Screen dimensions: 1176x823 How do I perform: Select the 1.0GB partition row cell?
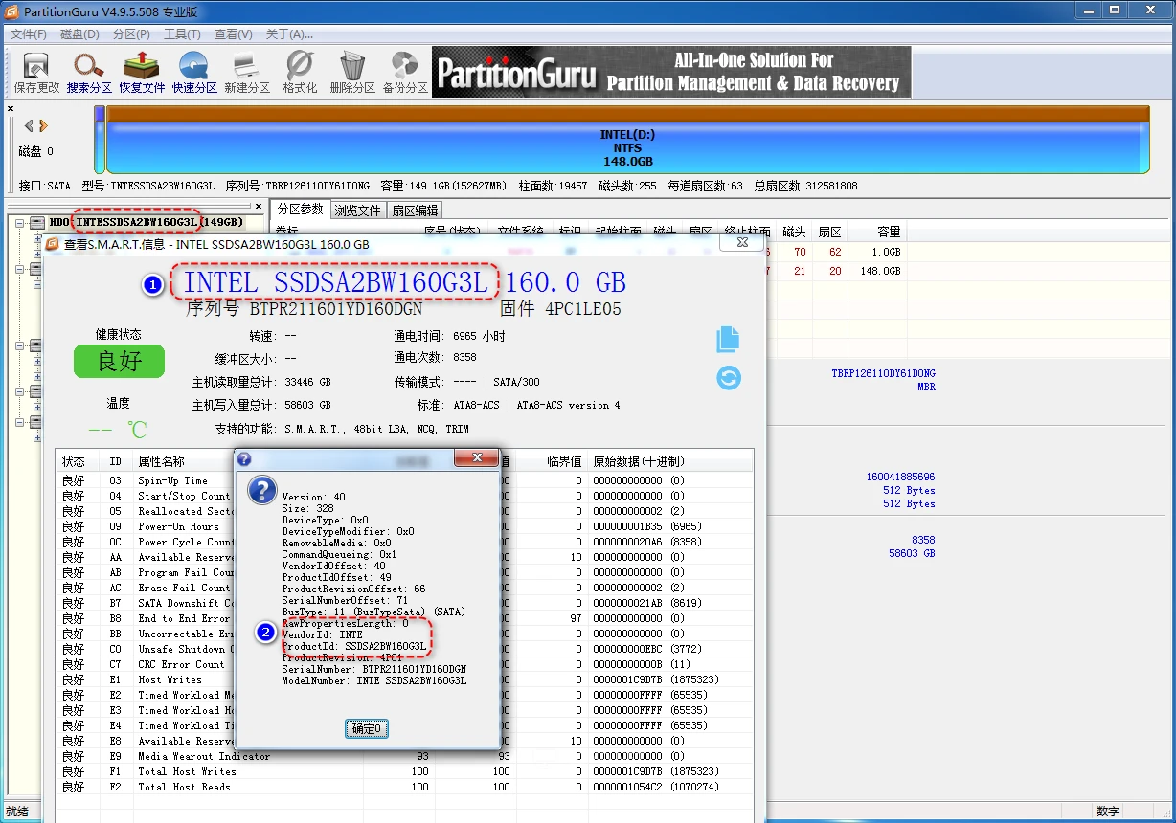(888, 252)
